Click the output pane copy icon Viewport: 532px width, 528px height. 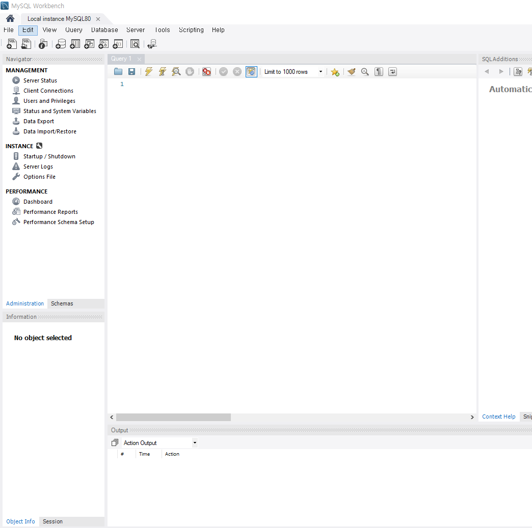coord(115,442)
